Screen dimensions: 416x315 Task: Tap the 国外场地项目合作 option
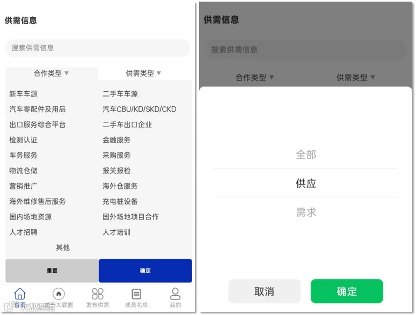pos(131,217)
